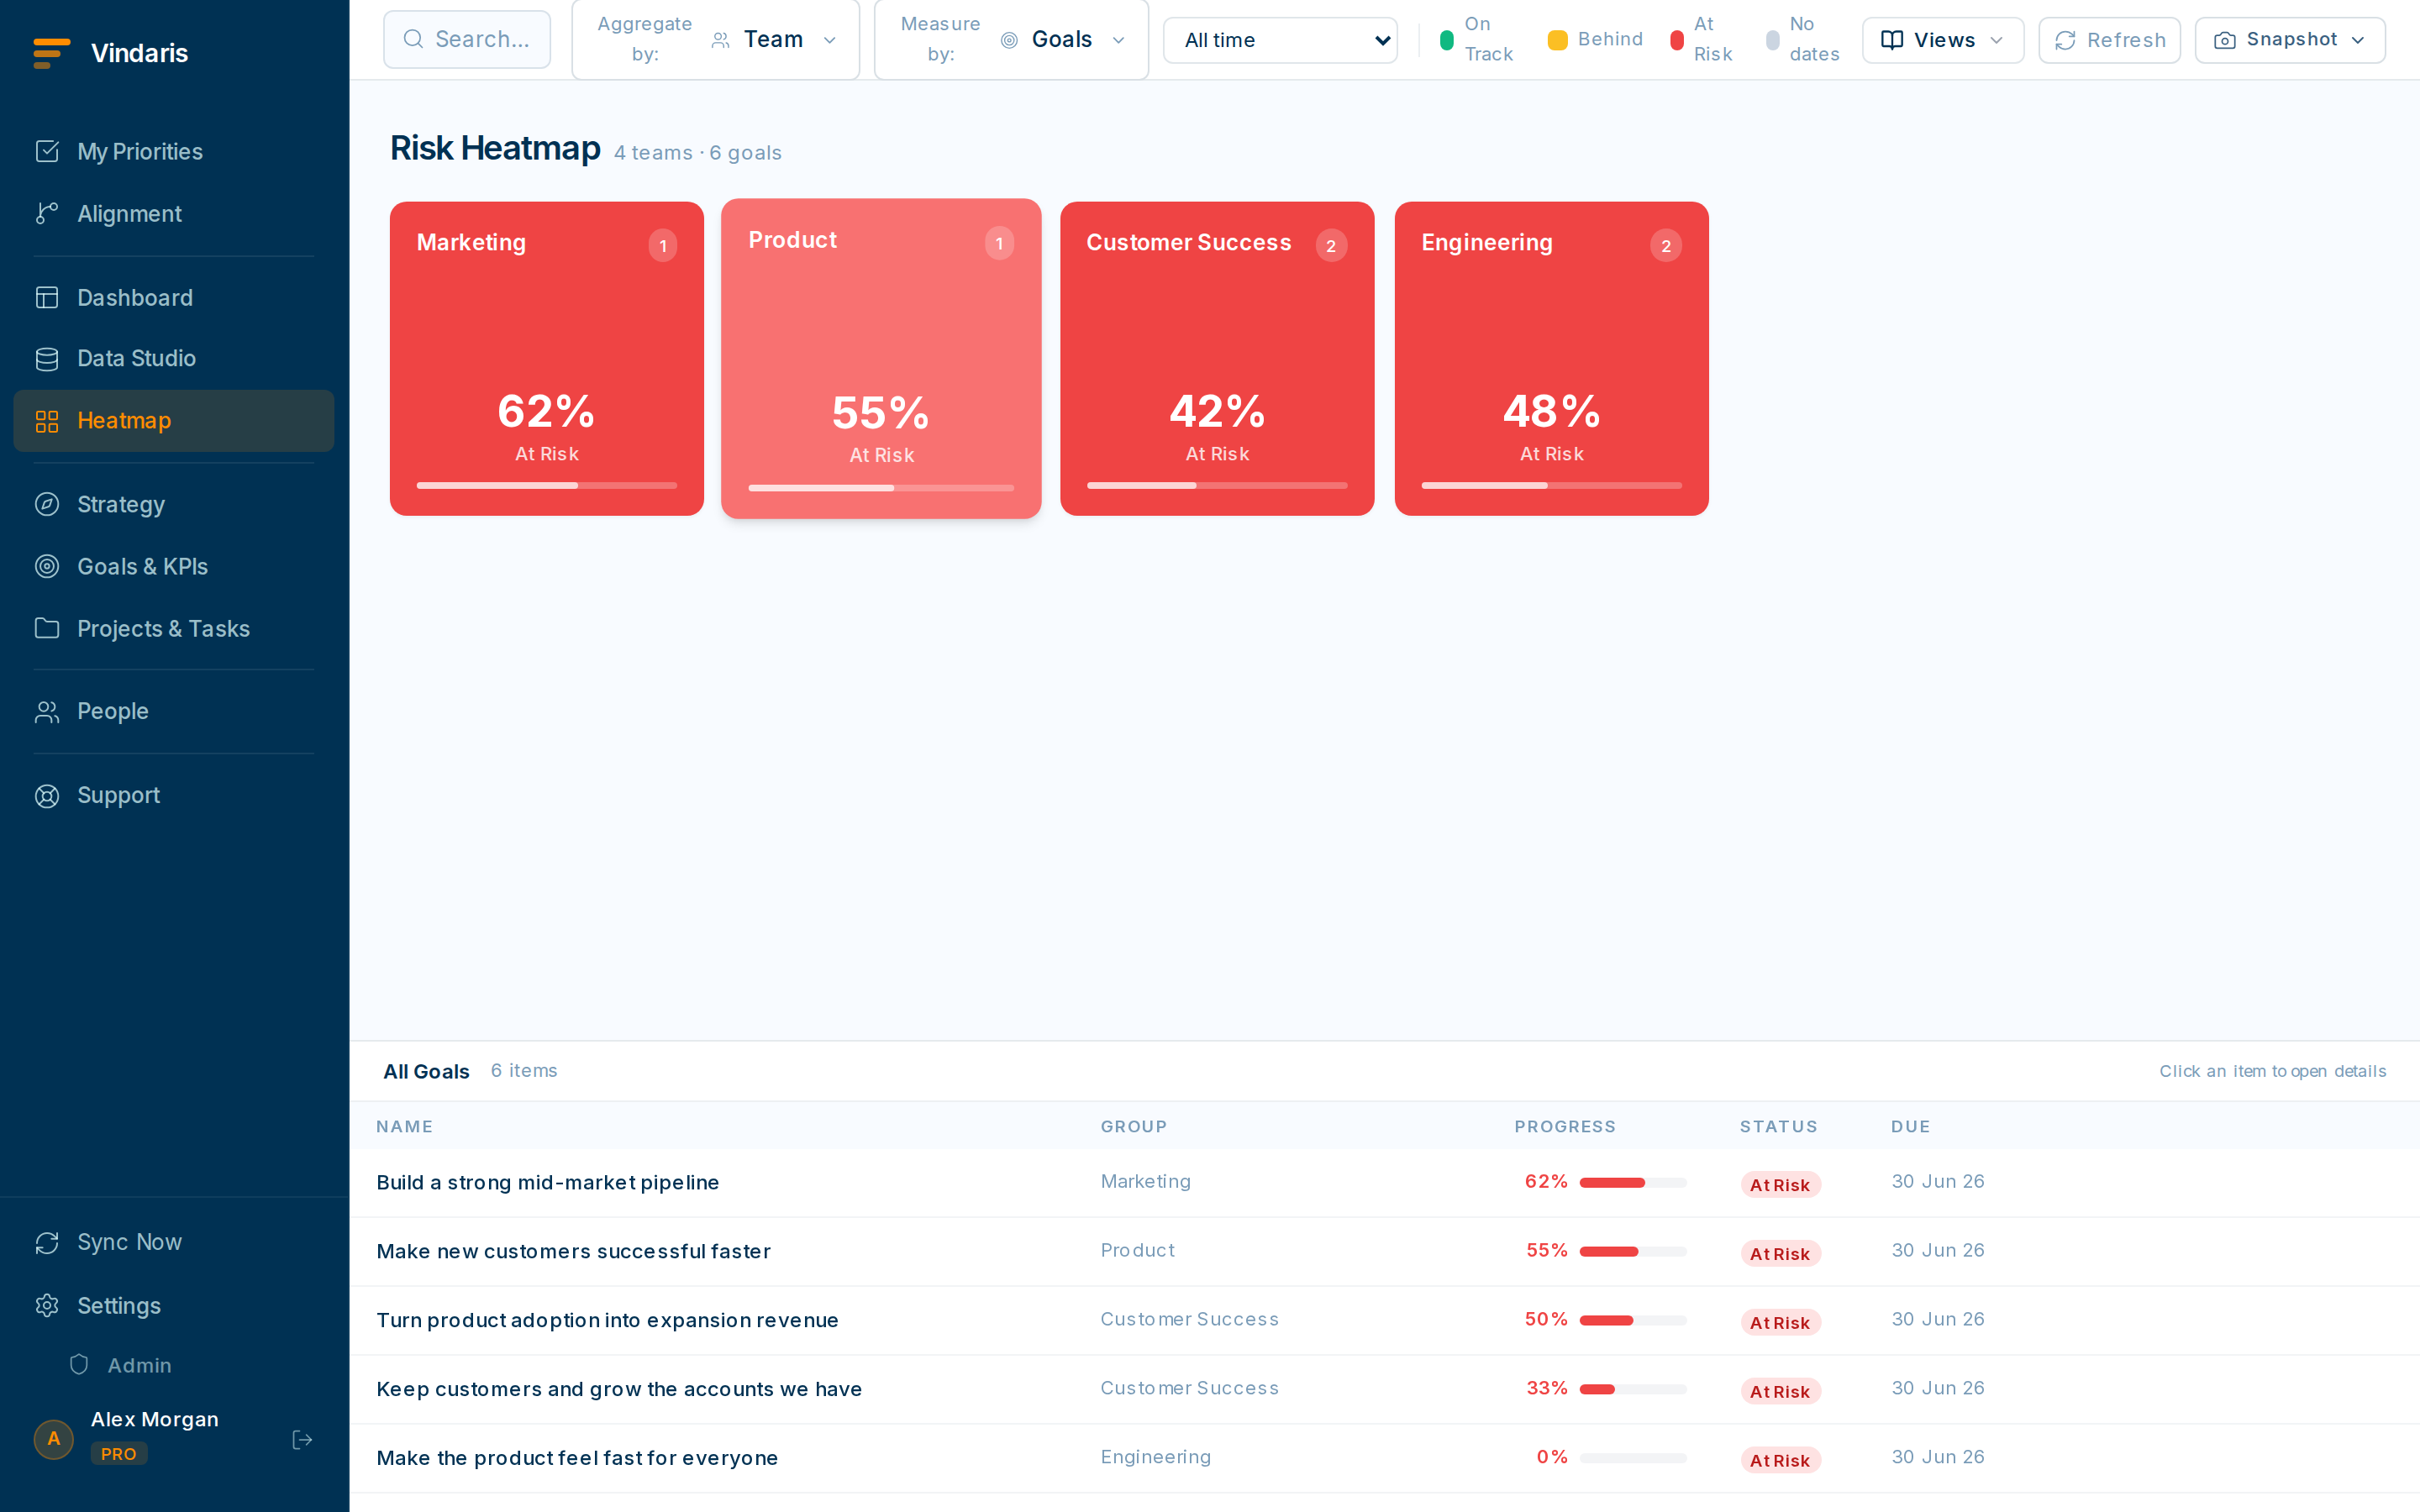Click the Admin shield icon
Screen dimensions: 2420x1512
(79, 1364)
